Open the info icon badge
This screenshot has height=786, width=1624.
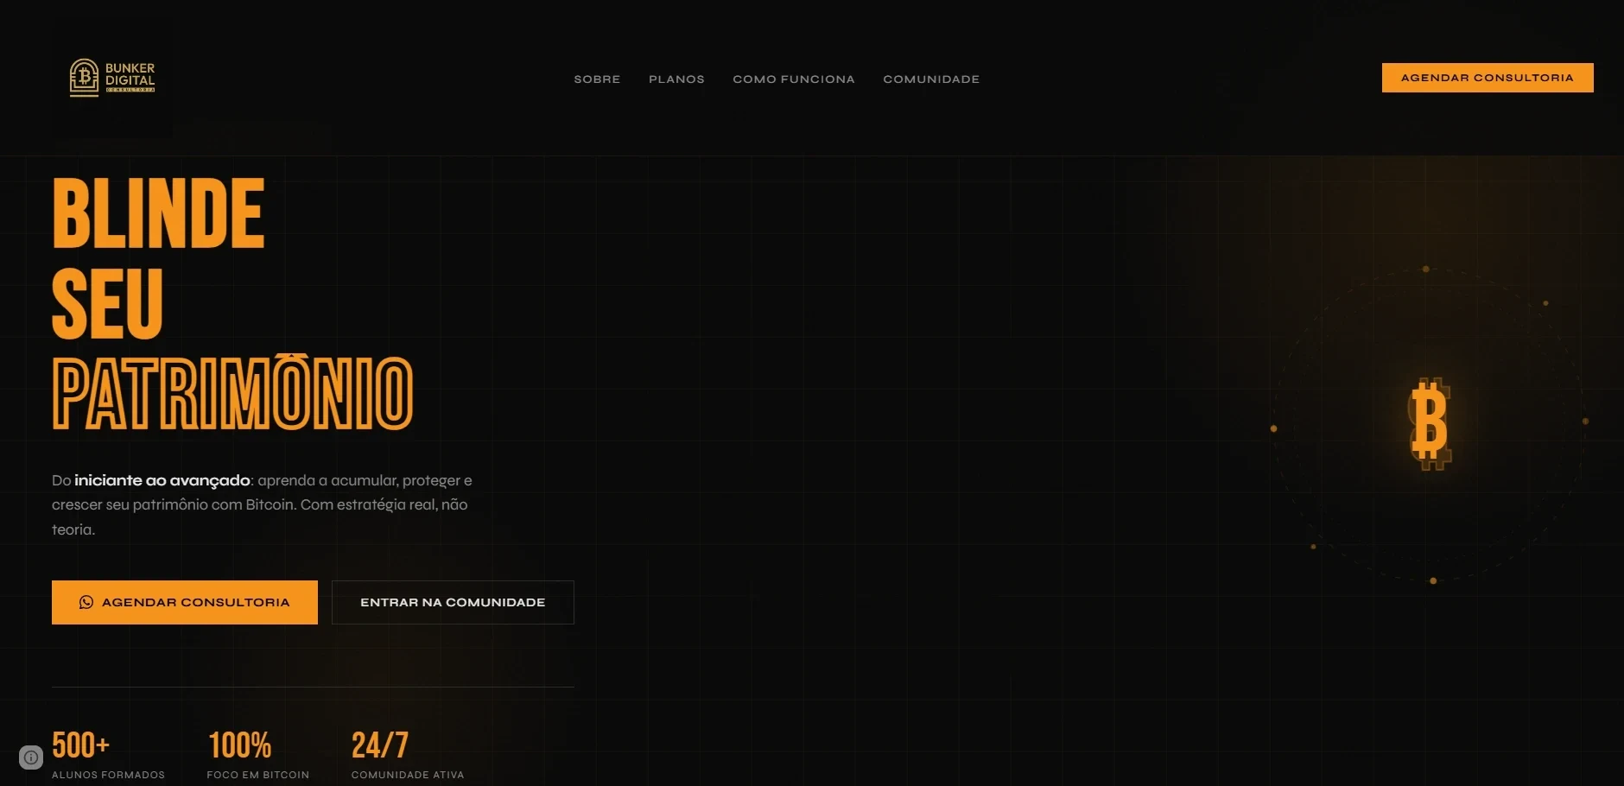(31, 757)
